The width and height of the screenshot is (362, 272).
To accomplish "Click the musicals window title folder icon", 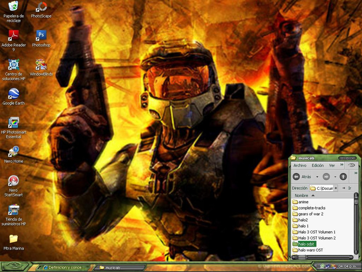I will tap(293, 158).
